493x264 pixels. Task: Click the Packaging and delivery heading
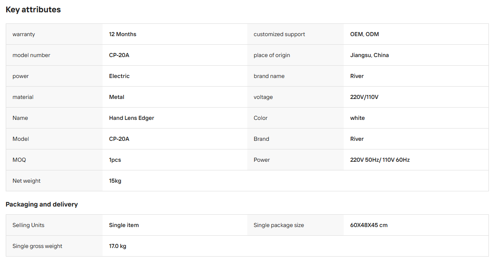click(42, 204)
